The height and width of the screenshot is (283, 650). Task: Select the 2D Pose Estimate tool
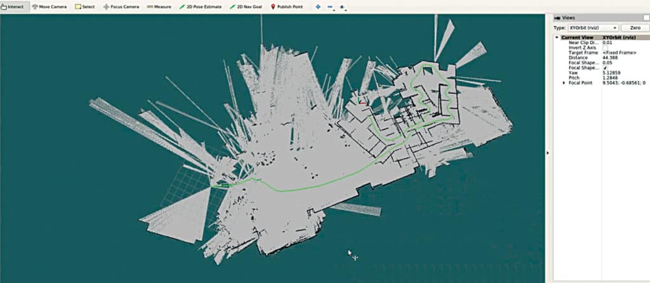[201, 6]
